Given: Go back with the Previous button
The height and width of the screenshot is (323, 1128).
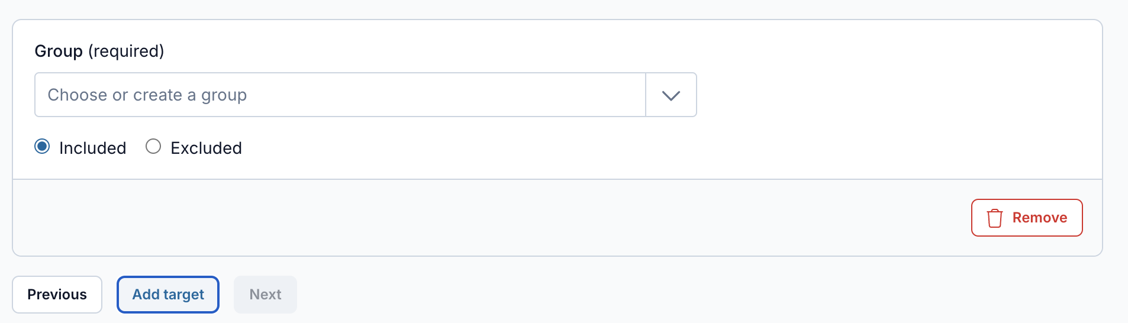Looking at the screenshot, I should point(57,295).
